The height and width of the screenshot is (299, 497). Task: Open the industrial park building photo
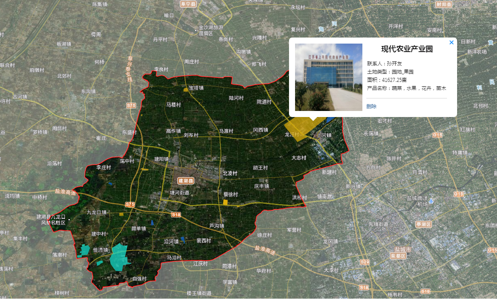point(329,77)
